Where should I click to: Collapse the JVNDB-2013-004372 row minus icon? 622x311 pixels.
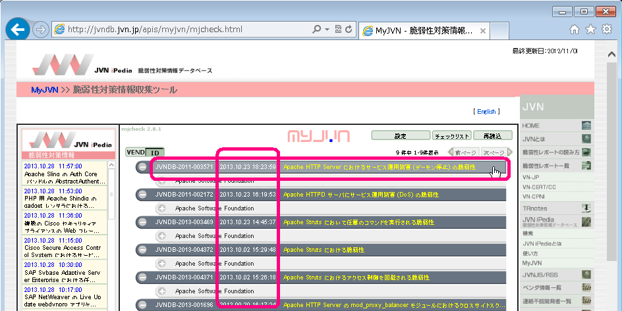[x=142, y=250]
